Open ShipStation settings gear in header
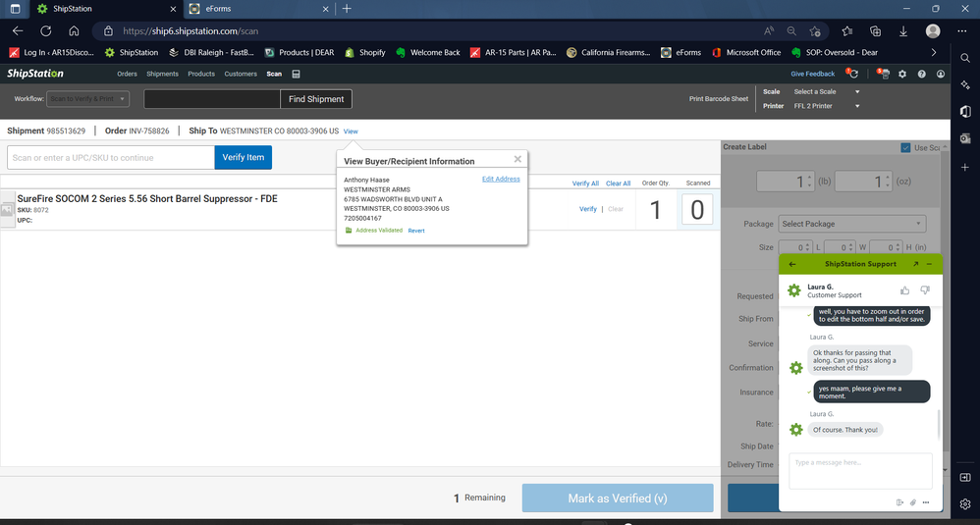 click(902, 74)
